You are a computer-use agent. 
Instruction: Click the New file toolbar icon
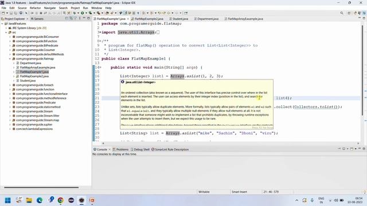point(3,13)
